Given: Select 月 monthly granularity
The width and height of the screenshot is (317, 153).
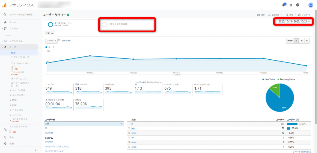Looking at the screenshot, I should pos(307,40).
